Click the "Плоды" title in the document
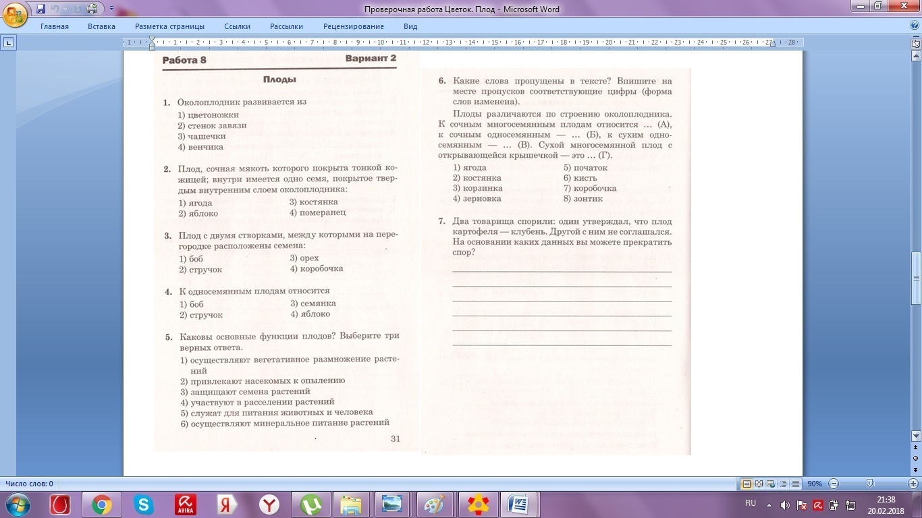The height and width of the screenshot is (518, 922). coord(279,80)
